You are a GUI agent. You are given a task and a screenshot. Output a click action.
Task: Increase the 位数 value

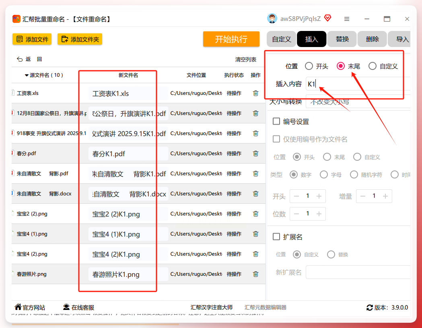(319, 214)
